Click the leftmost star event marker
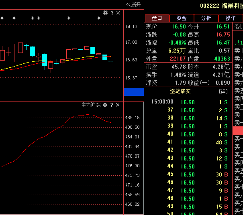This screenshot has width=243, height=215. pos(2,18)
